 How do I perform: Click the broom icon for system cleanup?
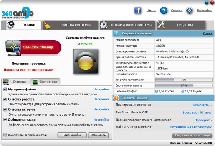click(47, 25)
